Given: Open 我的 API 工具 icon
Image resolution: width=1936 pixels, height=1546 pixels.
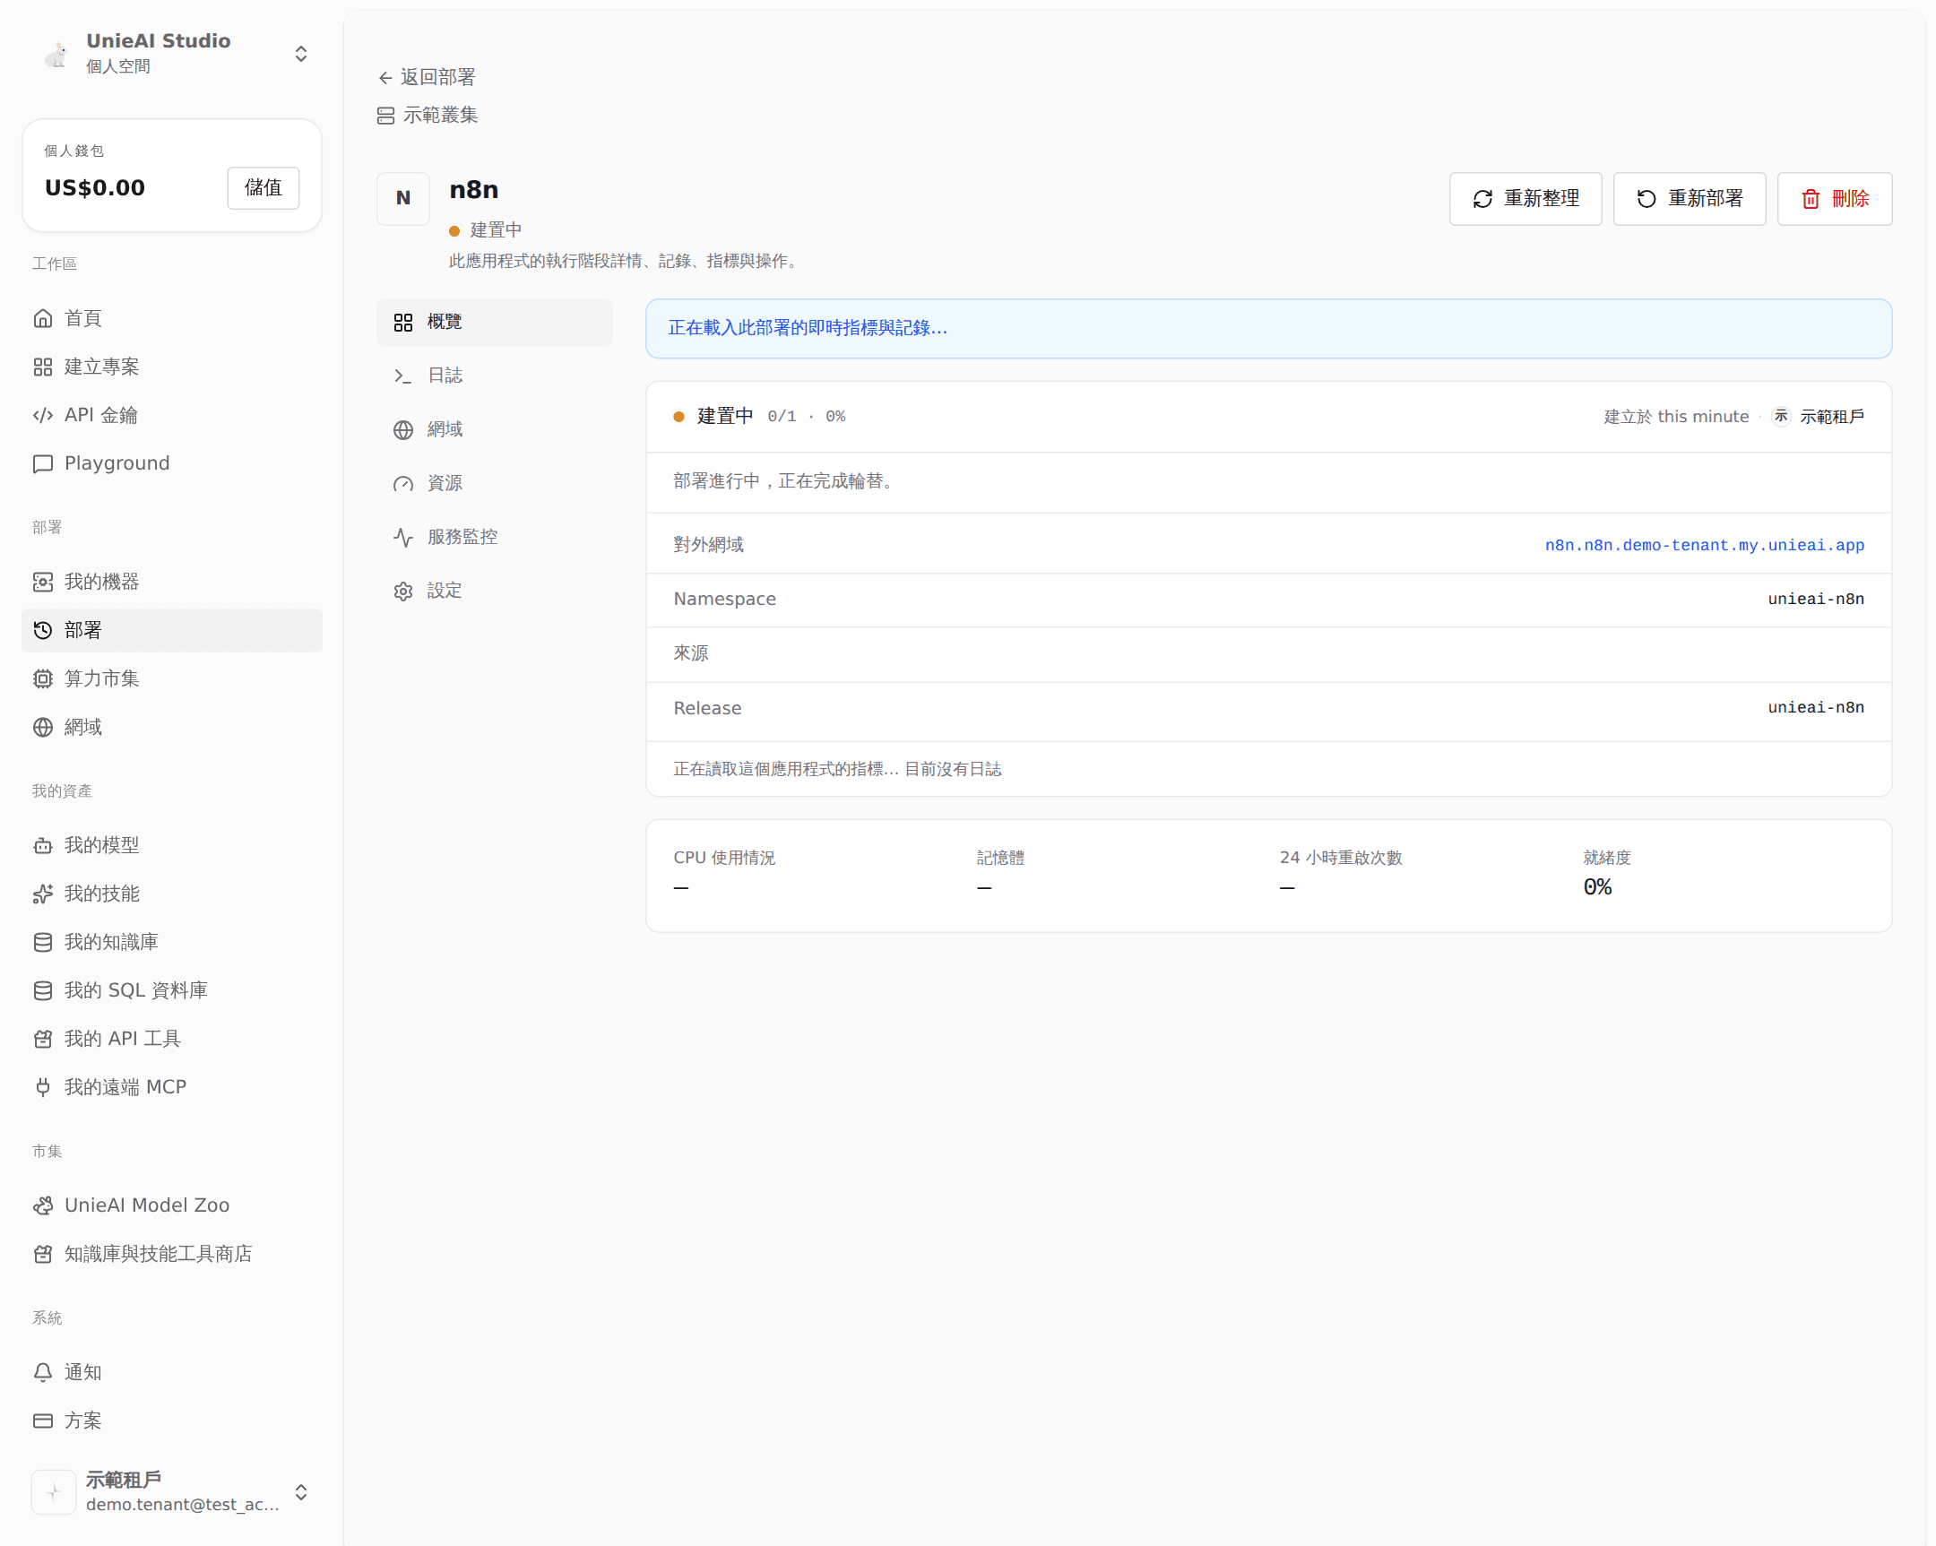Looking at the screenshot, I should point(43,1039).
